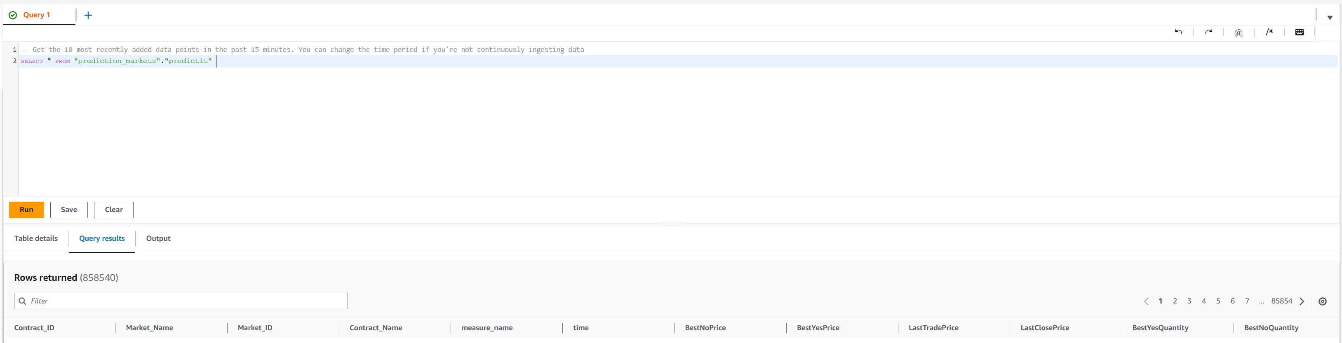Click the Contract_Name column header
This screenshot has height=343, width=1342.
click(x=376, y=328)
